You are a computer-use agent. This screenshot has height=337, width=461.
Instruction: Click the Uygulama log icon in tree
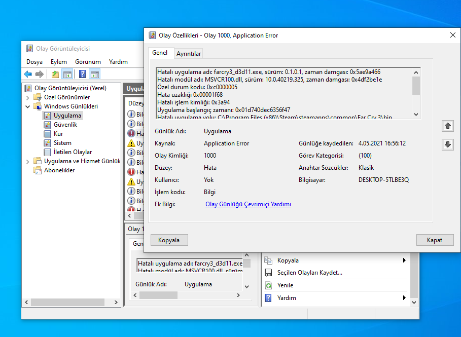[x=47, y=116]
